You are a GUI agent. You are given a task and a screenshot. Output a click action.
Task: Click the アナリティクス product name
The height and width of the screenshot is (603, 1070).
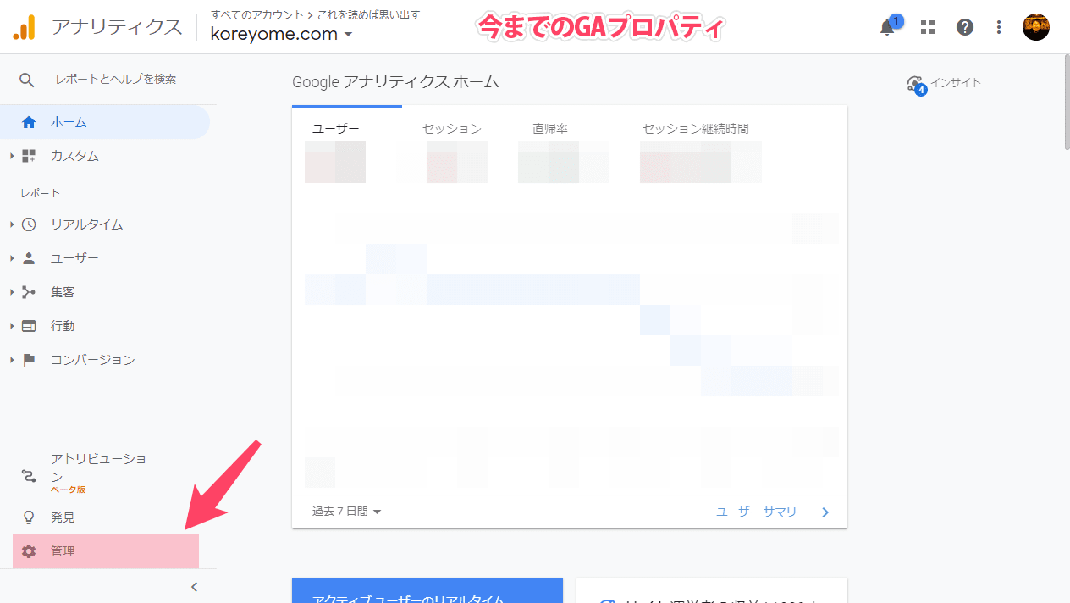[117, 27]
